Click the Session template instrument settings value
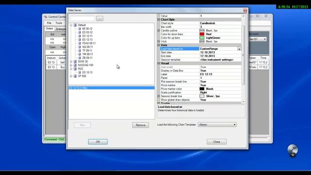 coord(217,60)
